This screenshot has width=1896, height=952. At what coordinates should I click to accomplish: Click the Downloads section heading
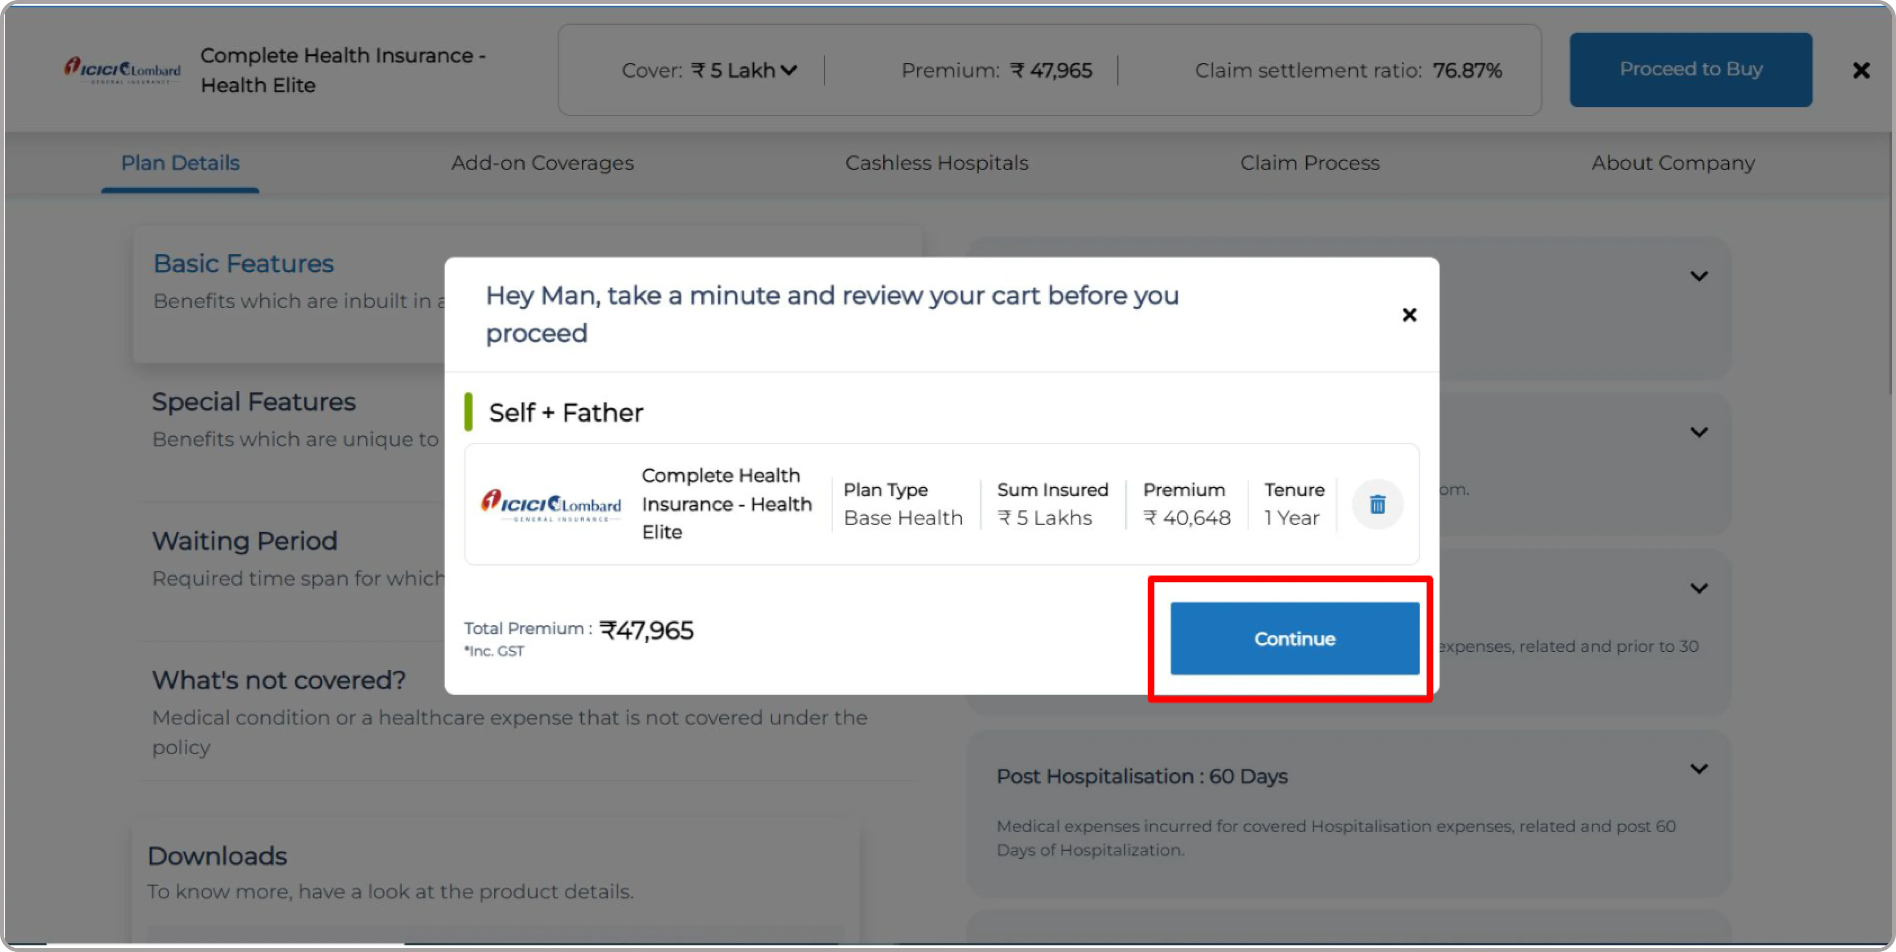(217, 855)
